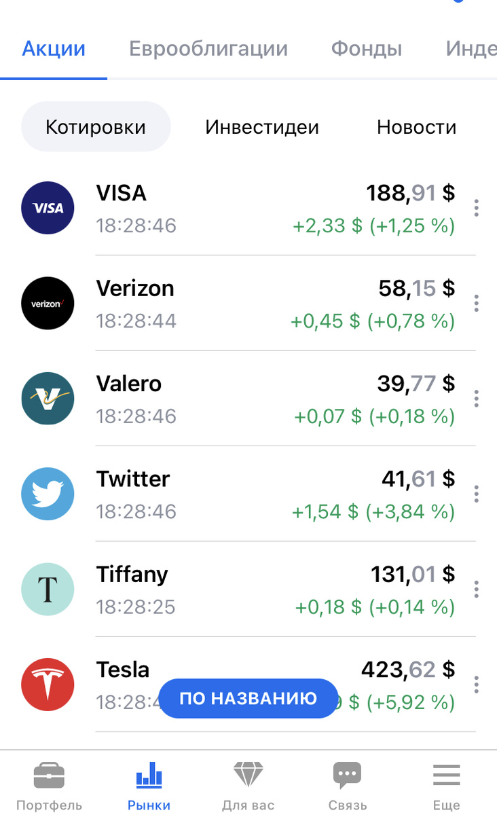
Task: Tap the Twitter bird logo icon
Action: coord(48,493)
